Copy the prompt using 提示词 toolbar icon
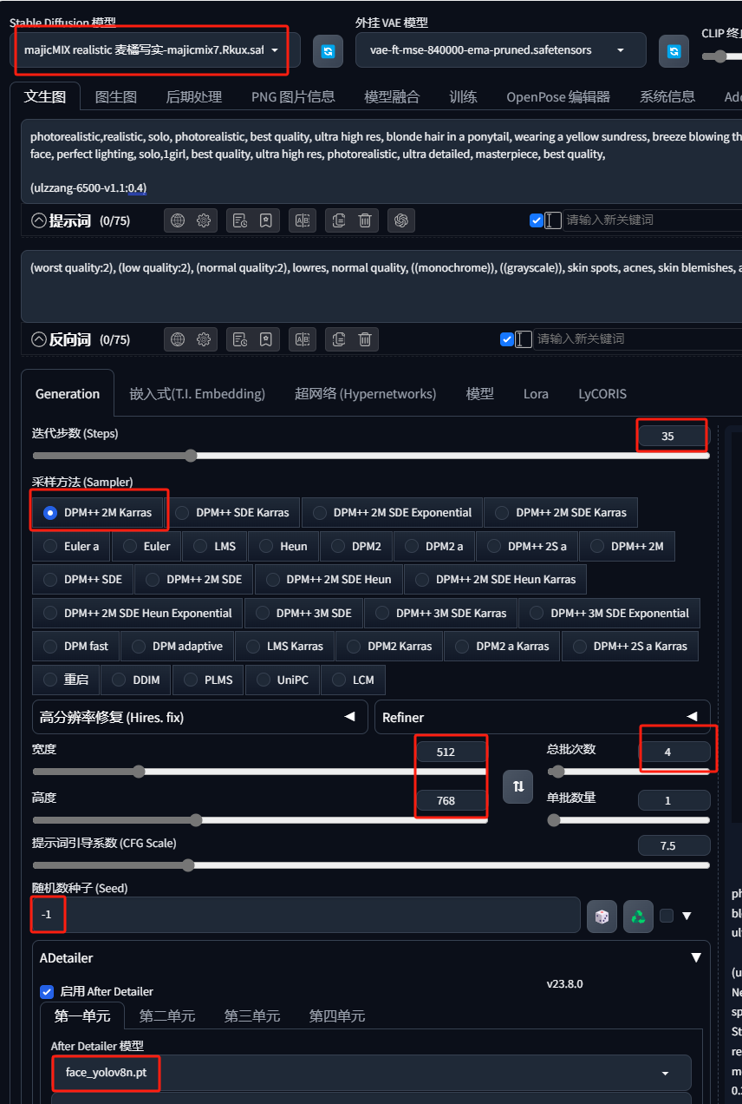 [x=339, y=220]
